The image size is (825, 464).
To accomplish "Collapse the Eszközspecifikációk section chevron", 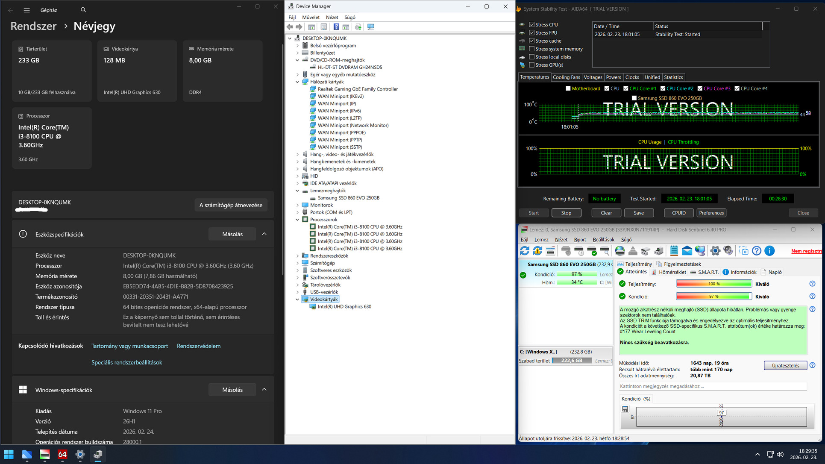I will (264, 234).
